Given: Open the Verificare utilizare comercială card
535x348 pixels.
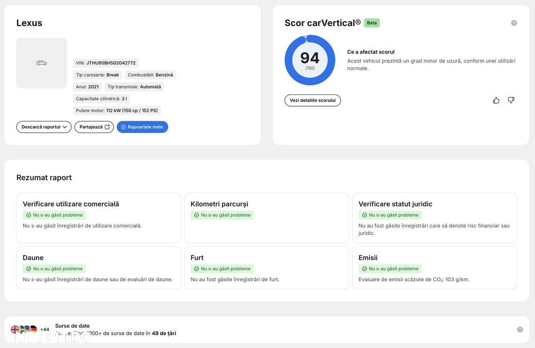Looking at the screenshot, I should click(98, 218).
